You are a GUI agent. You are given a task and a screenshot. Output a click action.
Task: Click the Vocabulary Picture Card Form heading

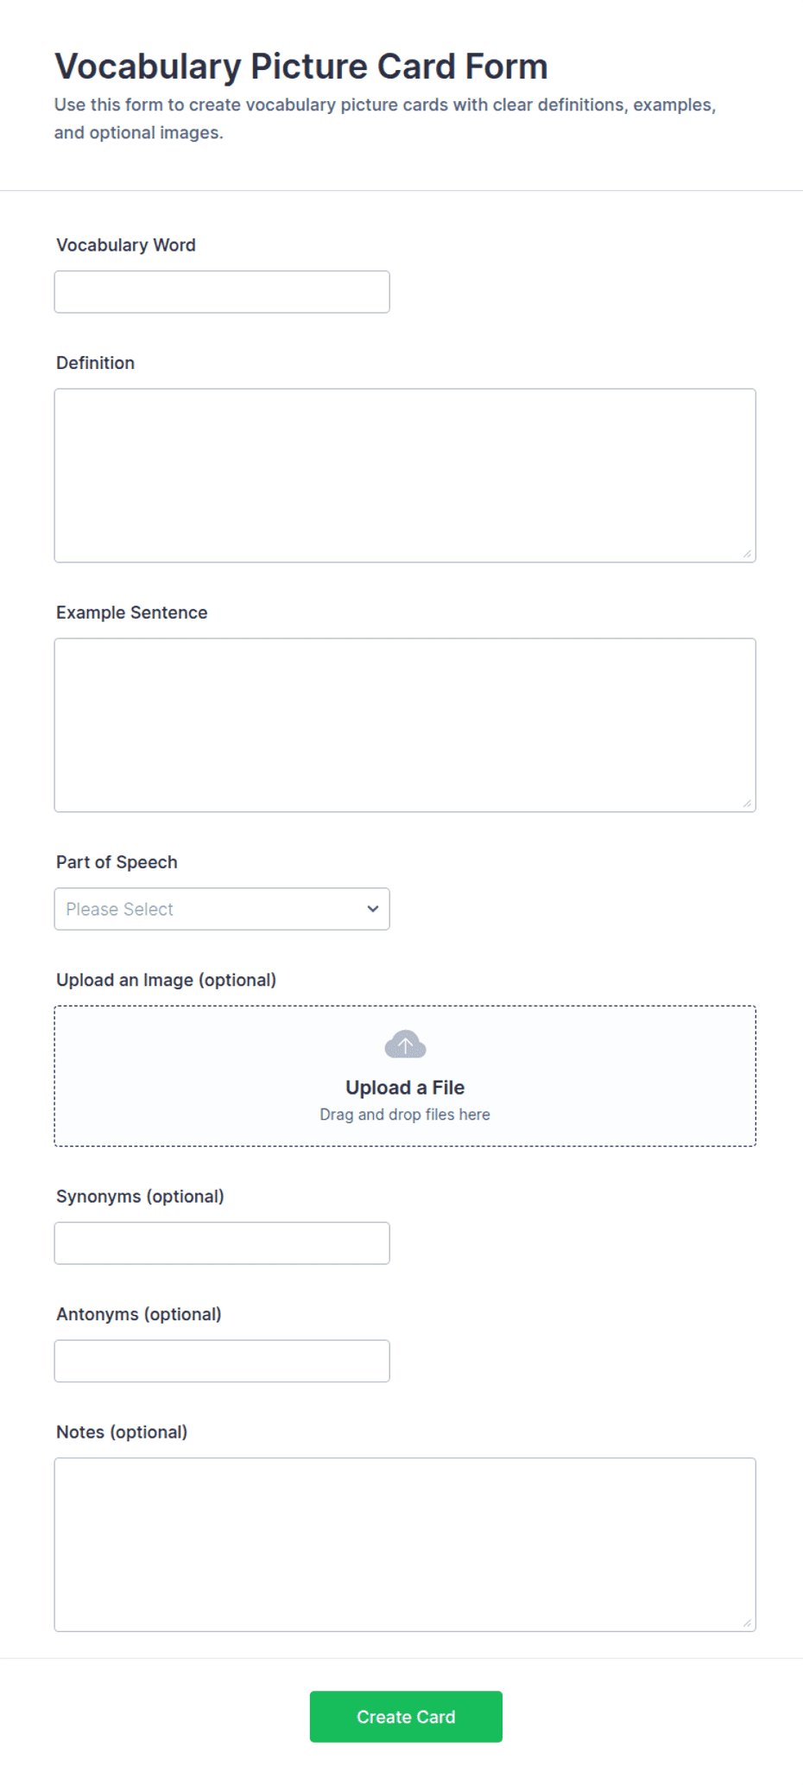pos(301,67)
